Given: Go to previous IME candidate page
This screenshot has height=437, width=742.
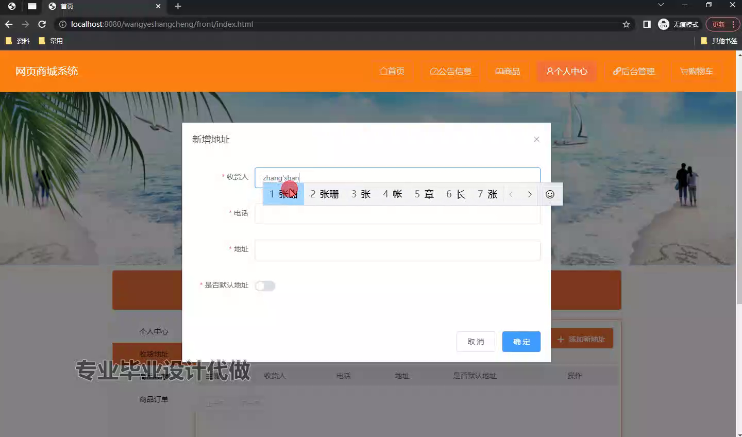Looking at the screenshot, I should tap(511, 194).
